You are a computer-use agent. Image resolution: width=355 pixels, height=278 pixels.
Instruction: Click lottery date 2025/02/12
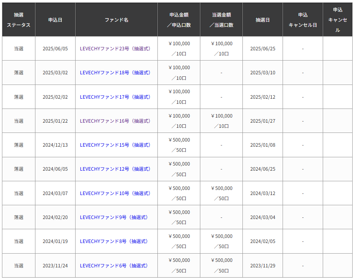(x=263, y=97)
